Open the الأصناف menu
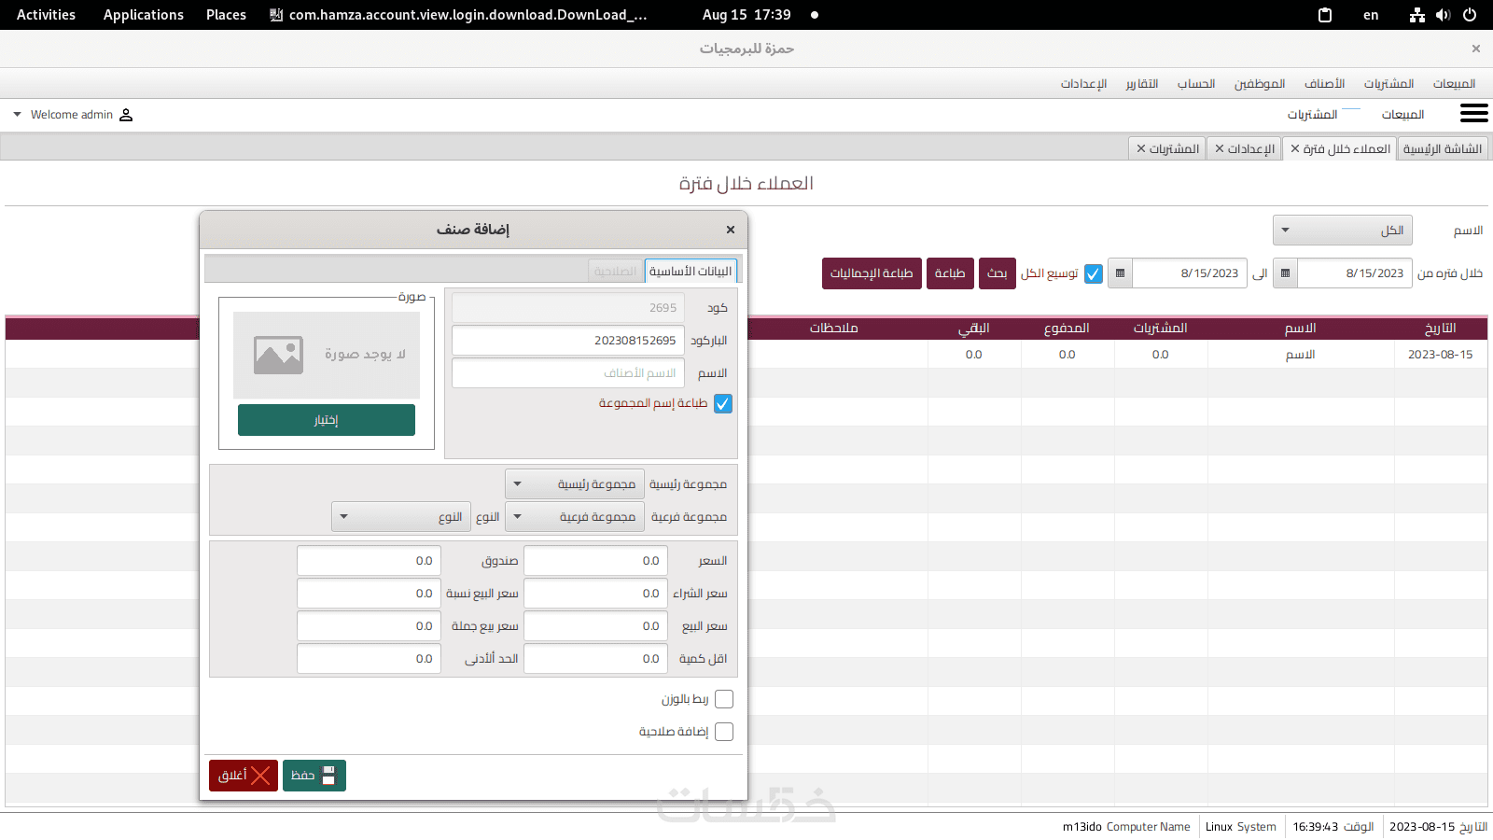The image size is (1493, 840). 1324,84
